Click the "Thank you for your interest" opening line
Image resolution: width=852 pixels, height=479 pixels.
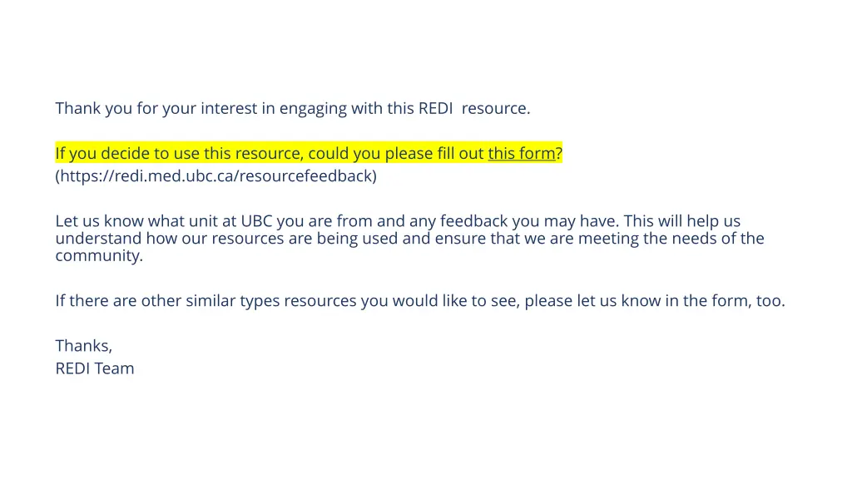pyautogui.click(x=292, y=108)
